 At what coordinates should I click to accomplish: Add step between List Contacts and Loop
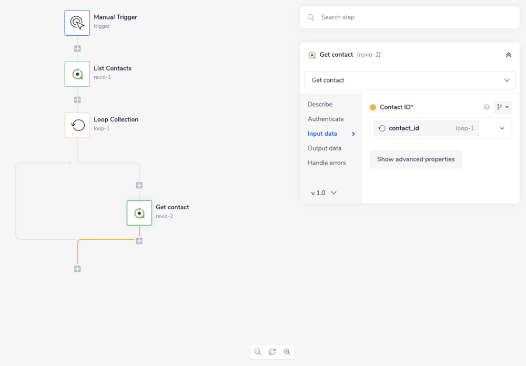point(77,100)
